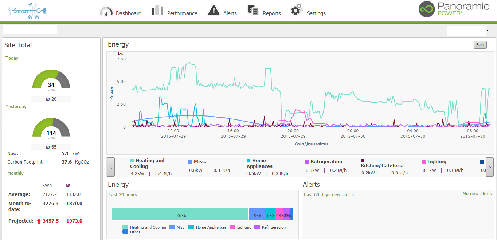Click today's 34 kWh gauge
Screen dimensions: 497x240
(51, 82)
